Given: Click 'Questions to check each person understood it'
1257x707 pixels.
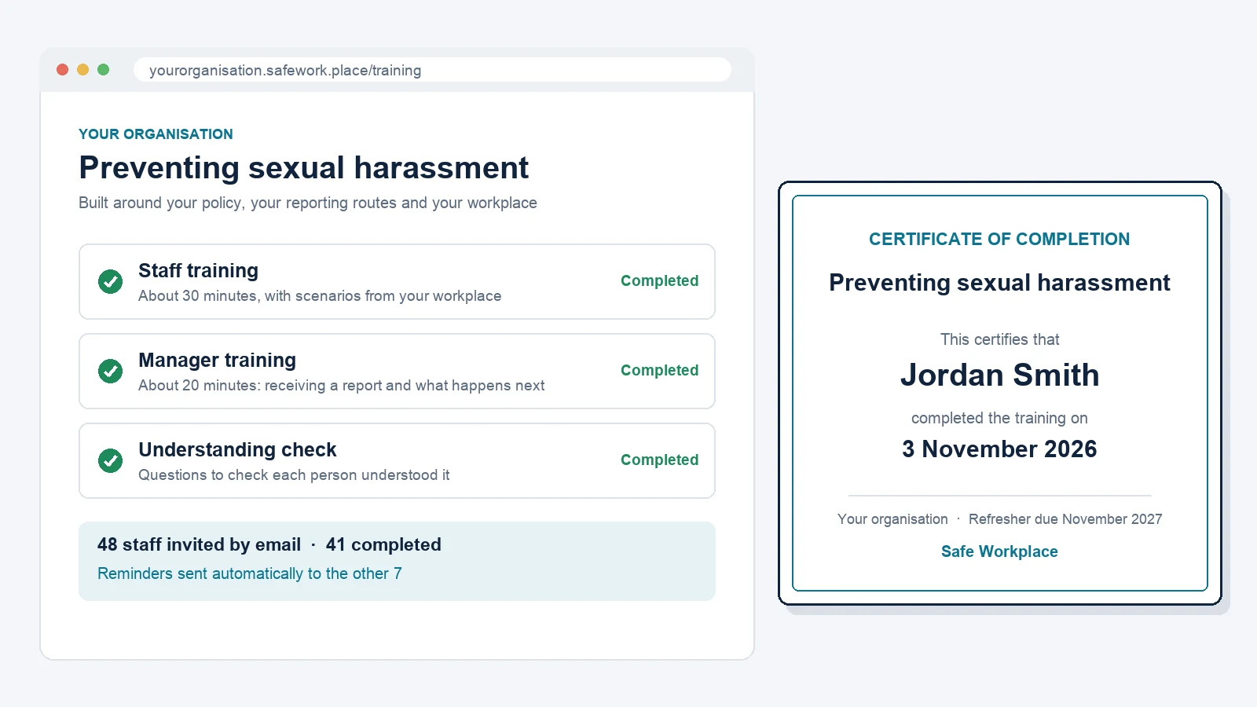Looking at the screenshot, I should click(294, 475).
